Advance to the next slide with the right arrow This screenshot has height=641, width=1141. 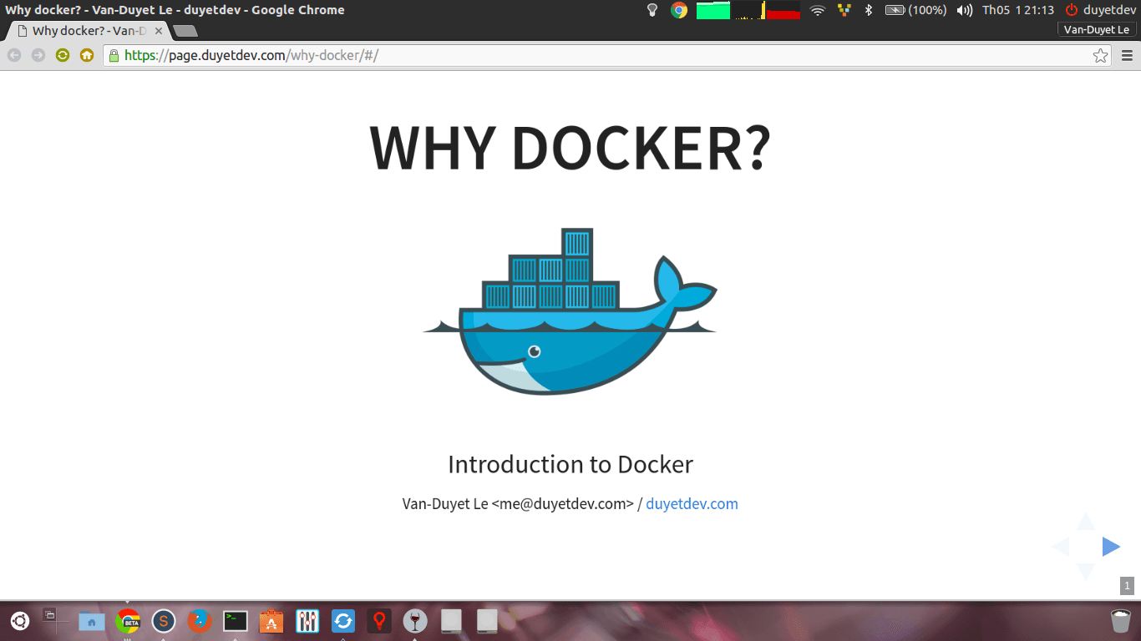(x=1111, y=546)
